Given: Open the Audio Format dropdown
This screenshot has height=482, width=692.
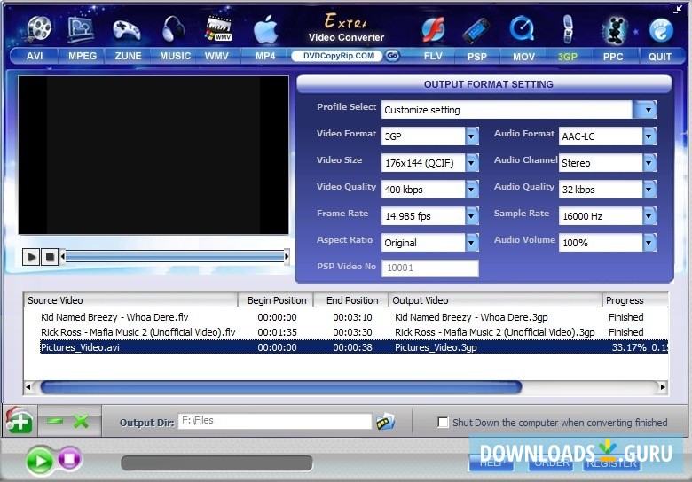Looking at the screenshot, I should tap(649, 136).
